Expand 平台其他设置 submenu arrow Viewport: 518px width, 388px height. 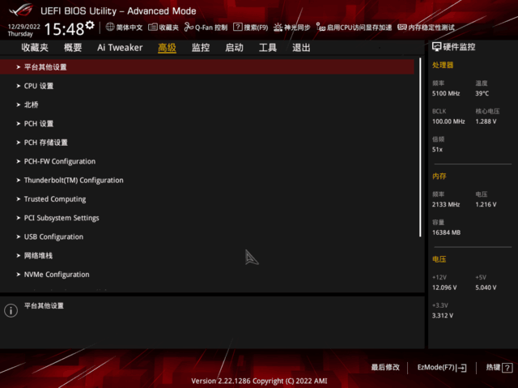pyautogui.click(x=19, y=67)
